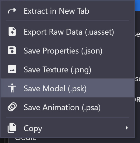Click the human figure Save Model icon
Image resolution: width=140 pixels, height=143 pixels.
pyautogui.click(x=12, y=88)
